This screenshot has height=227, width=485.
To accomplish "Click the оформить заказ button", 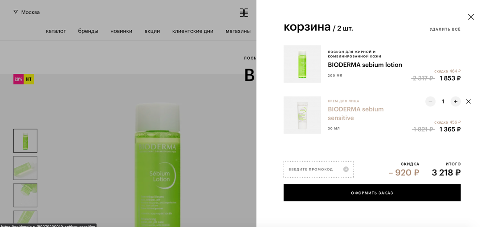I will point(372,193).
